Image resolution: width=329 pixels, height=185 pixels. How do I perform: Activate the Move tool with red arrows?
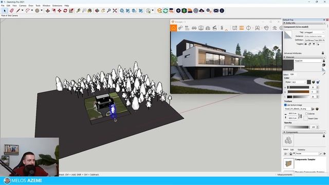60,10
